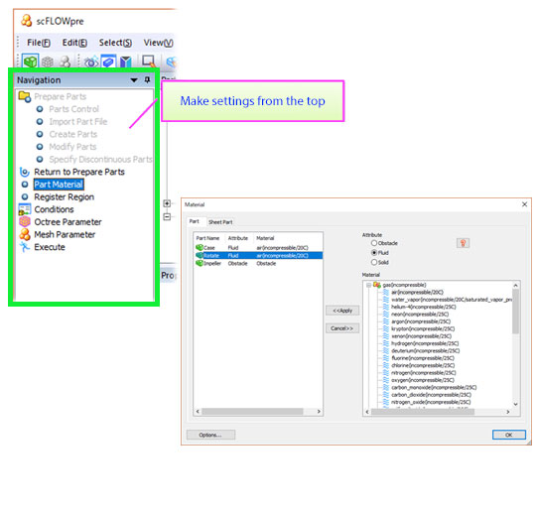The width and height of the screenshot is (536, 510).
Task: Click the lightbulb help icon in Material dialog
Action: tap(463, 243)
